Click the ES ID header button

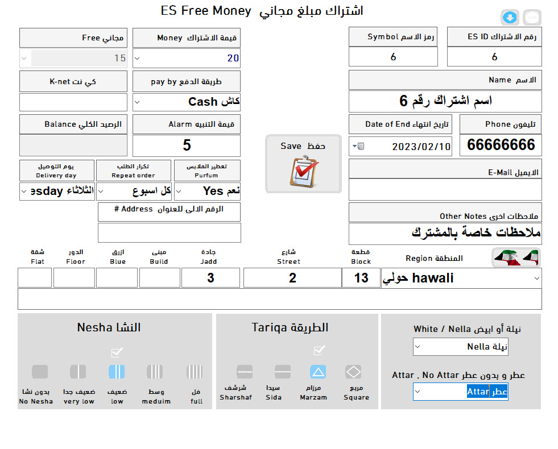pos(494,36)
